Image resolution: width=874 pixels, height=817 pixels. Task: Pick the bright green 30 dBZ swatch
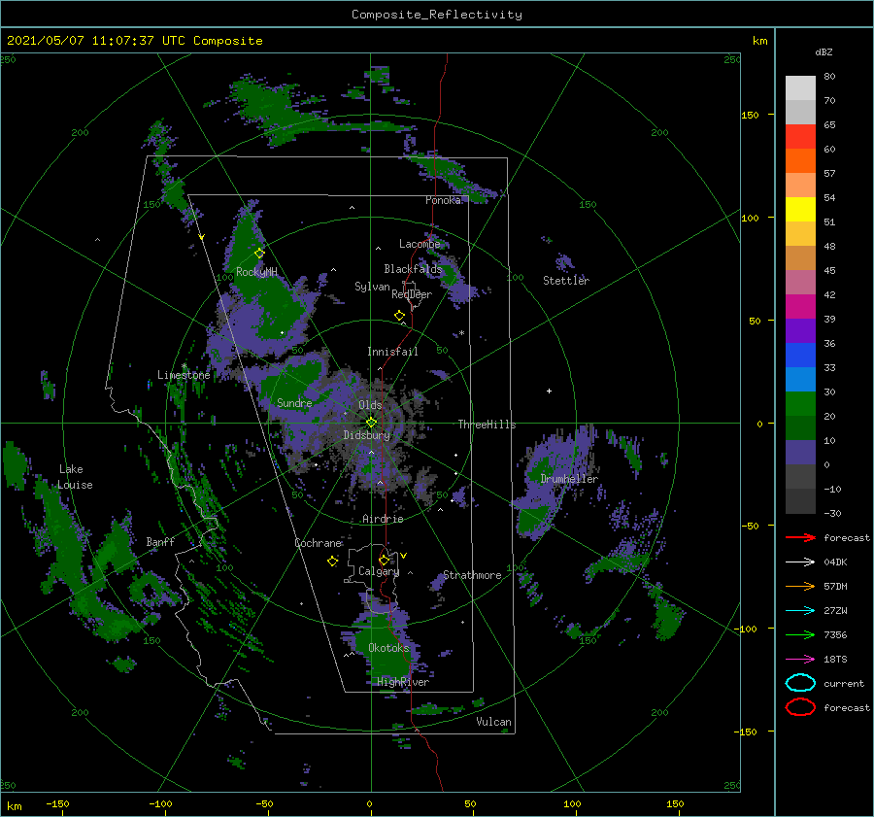800,403
